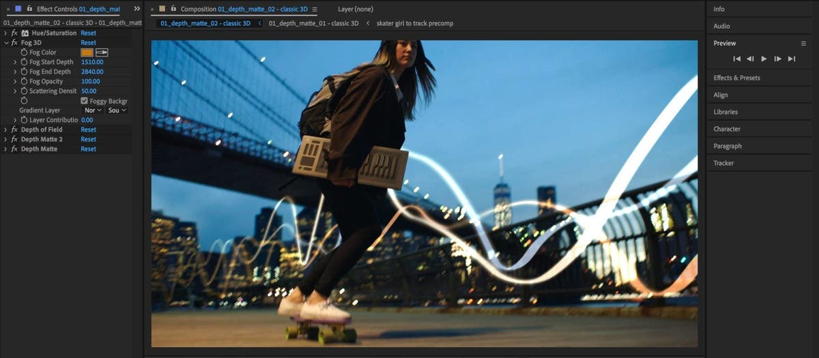
Task: Open the Effects & Presets panel
Action: [736, 78]
